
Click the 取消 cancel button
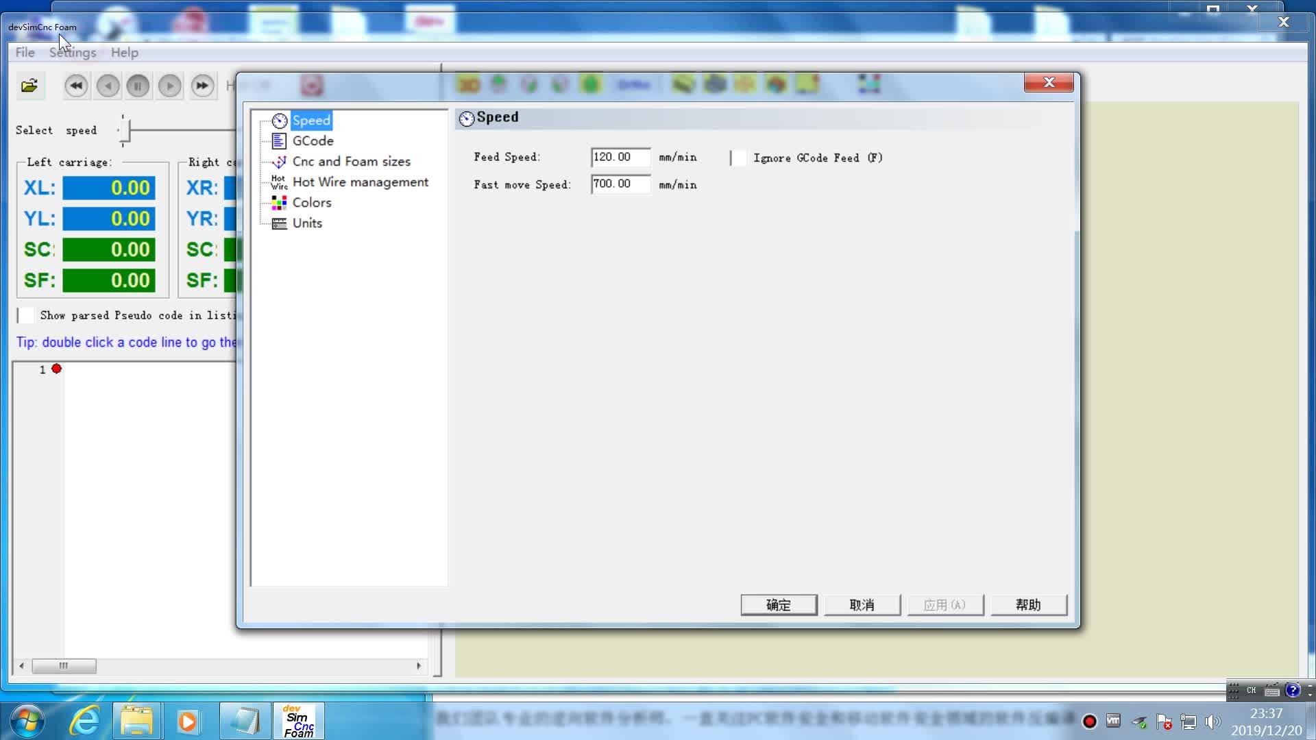(862, 604)
